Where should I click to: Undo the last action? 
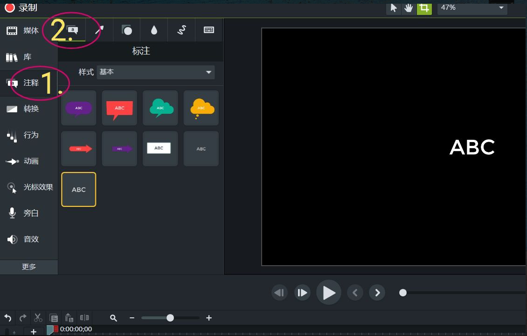[x=8, y=318]
